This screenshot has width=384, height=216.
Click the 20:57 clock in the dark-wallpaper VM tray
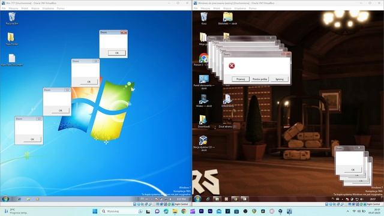click(x=373, y=199)
